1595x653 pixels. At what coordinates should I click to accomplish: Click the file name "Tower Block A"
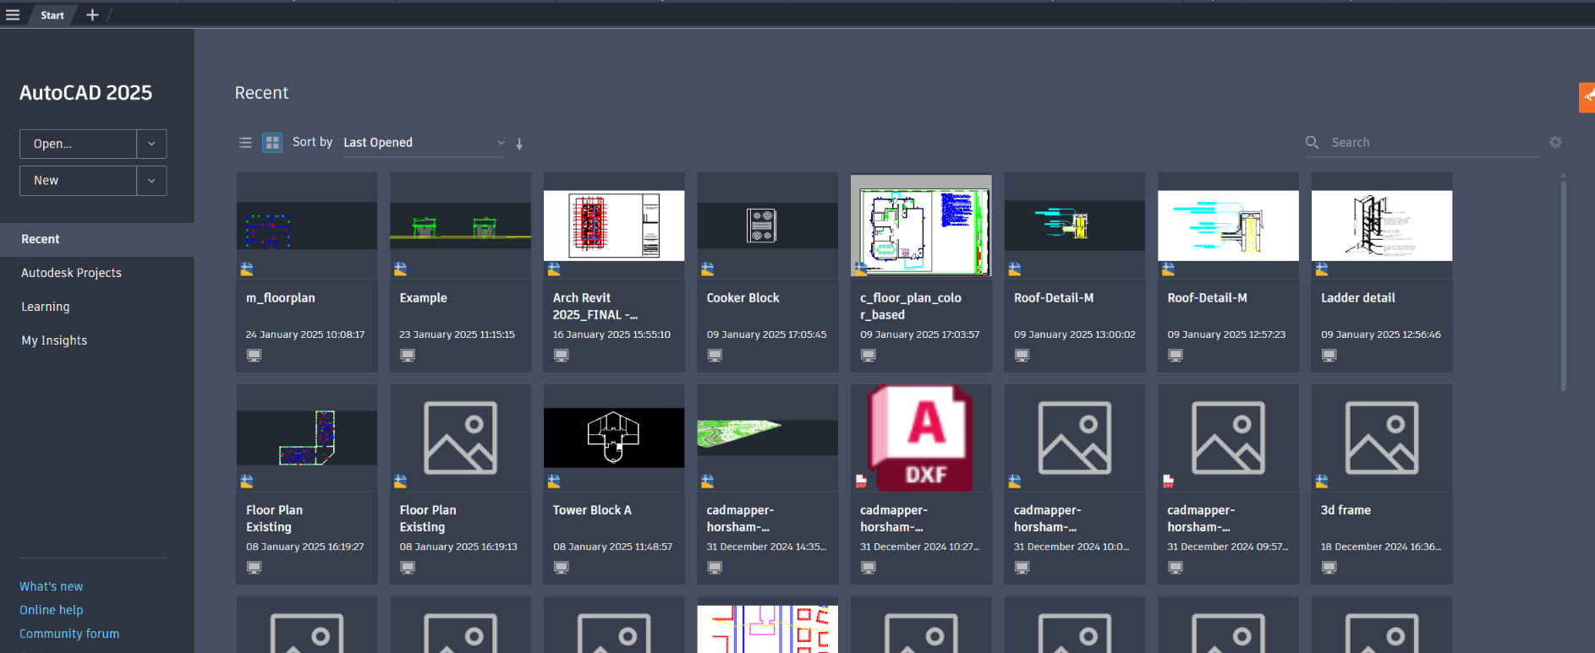592,510
